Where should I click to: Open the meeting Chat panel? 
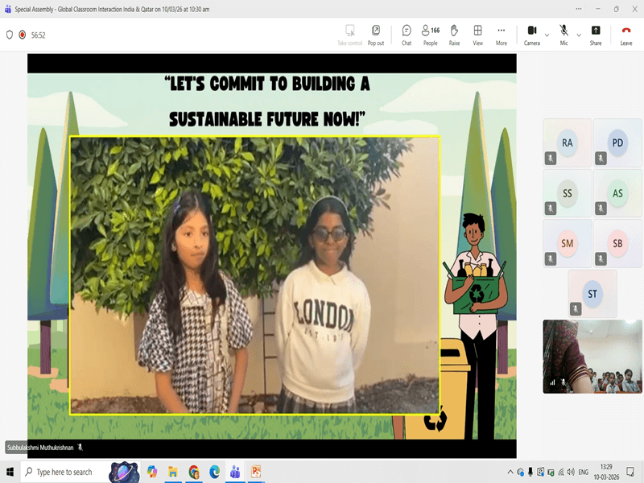tap(407, 35)
